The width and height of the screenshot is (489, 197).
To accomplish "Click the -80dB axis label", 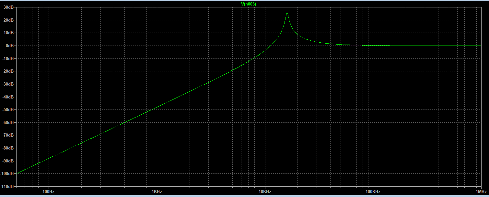I will 8,148.
